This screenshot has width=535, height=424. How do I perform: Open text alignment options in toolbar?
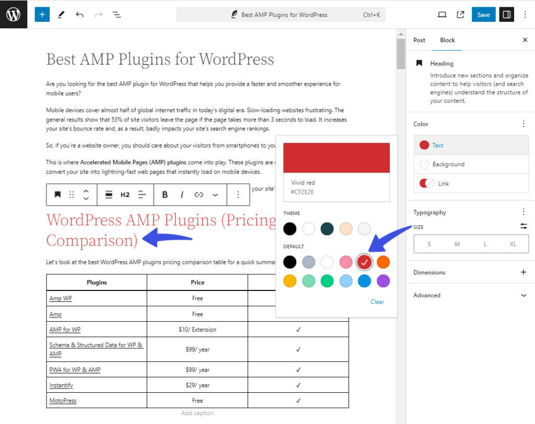142,195
